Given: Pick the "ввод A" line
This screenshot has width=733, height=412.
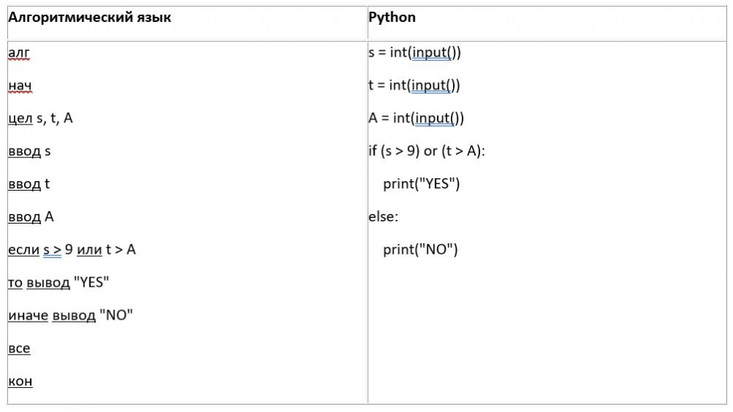Looking at the screenshot, I should (x=31, y=217).
